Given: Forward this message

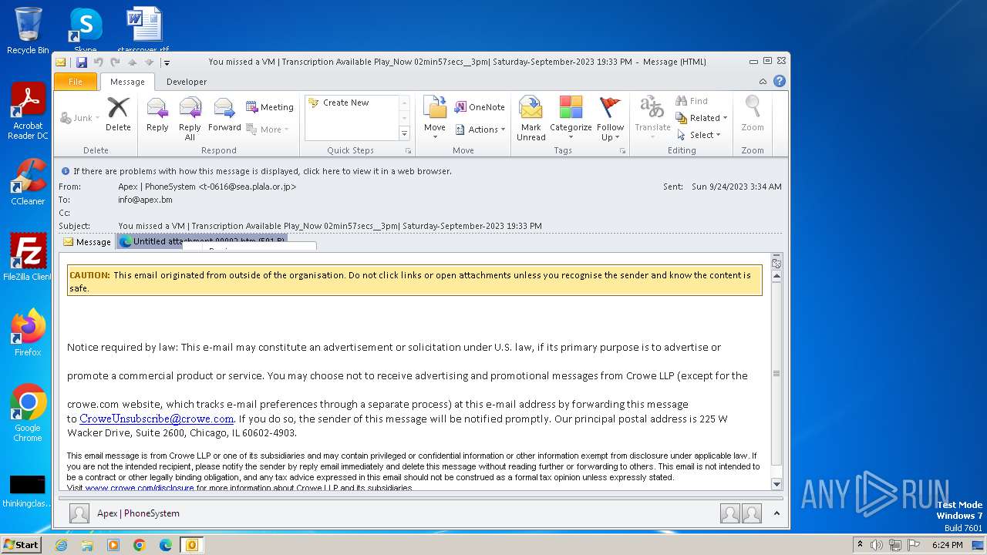Looking at the screenshot, I should (224, 115).
